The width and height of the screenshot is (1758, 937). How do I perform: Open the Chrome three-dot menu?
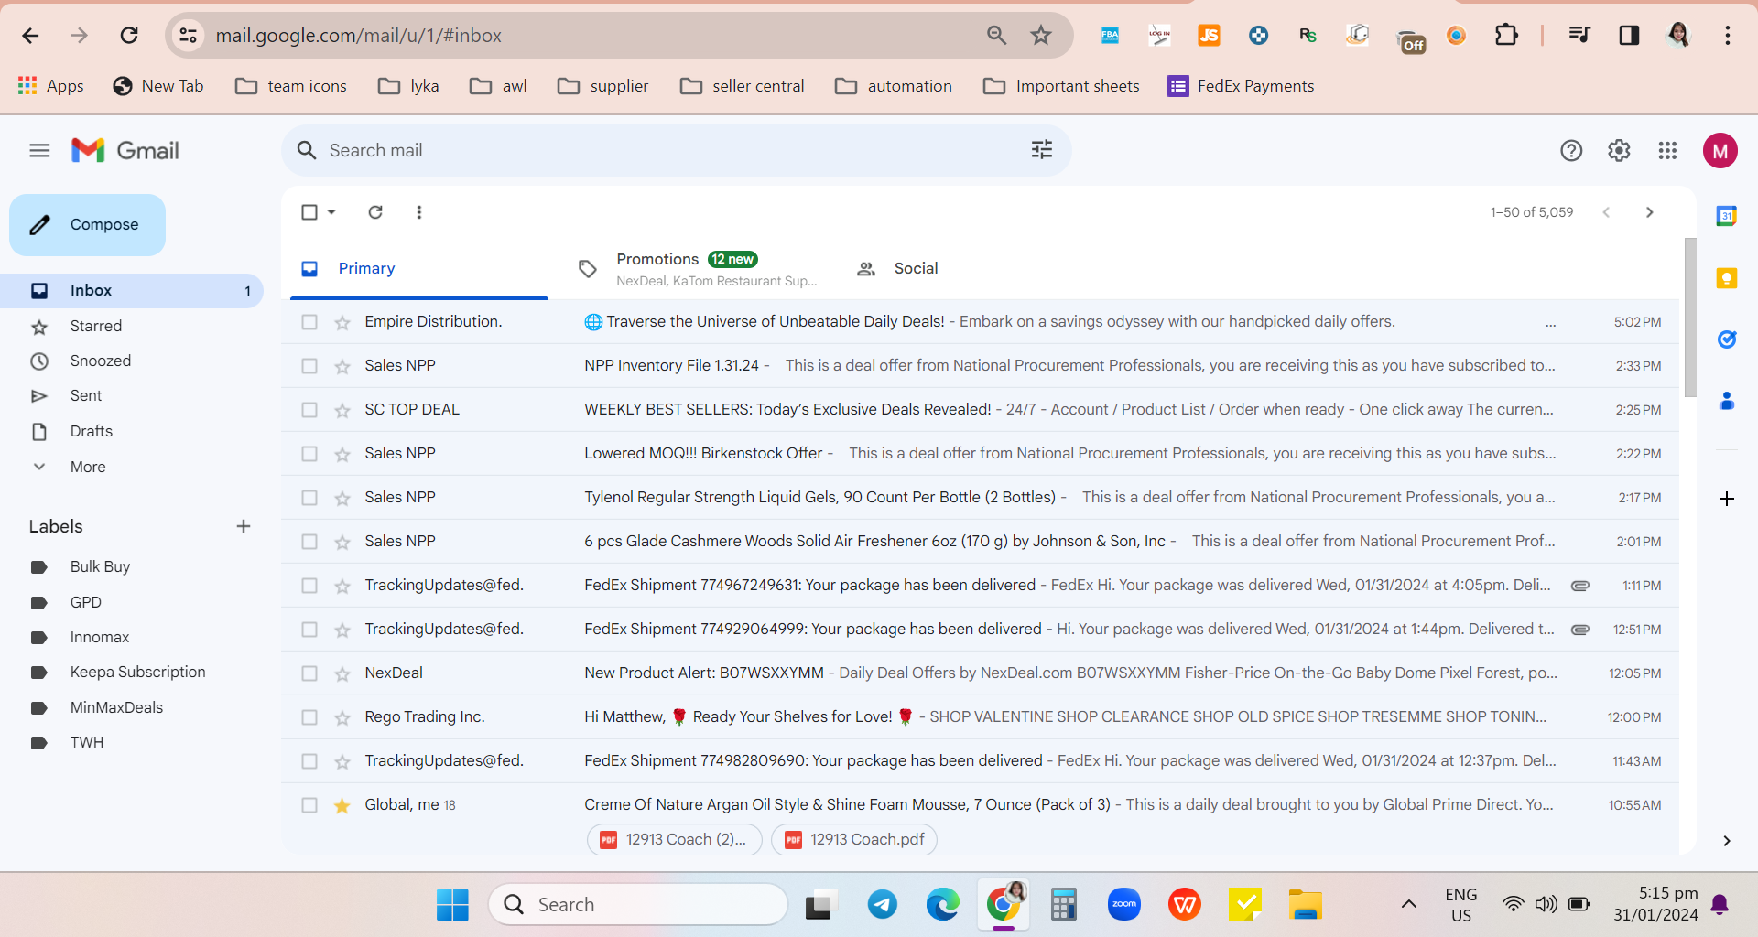(1728, 36)
